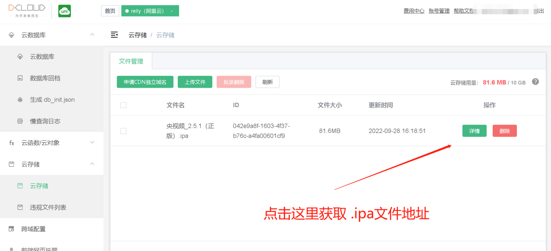Click the fx 云函数/云对象 icon
The height and width of the screenshot is (251, 551).
coord(12,143)
